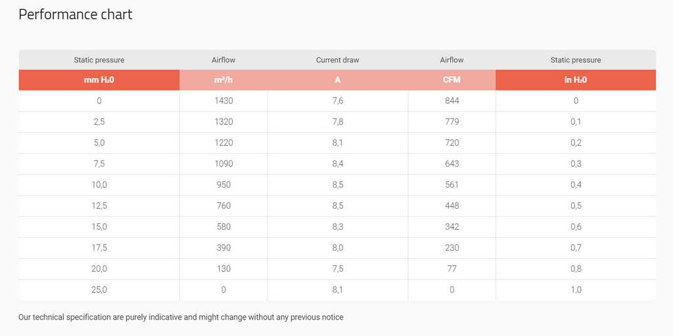Select the 8,4 current draw value
This screenshot has height=336, width=673.
point(338,163)
